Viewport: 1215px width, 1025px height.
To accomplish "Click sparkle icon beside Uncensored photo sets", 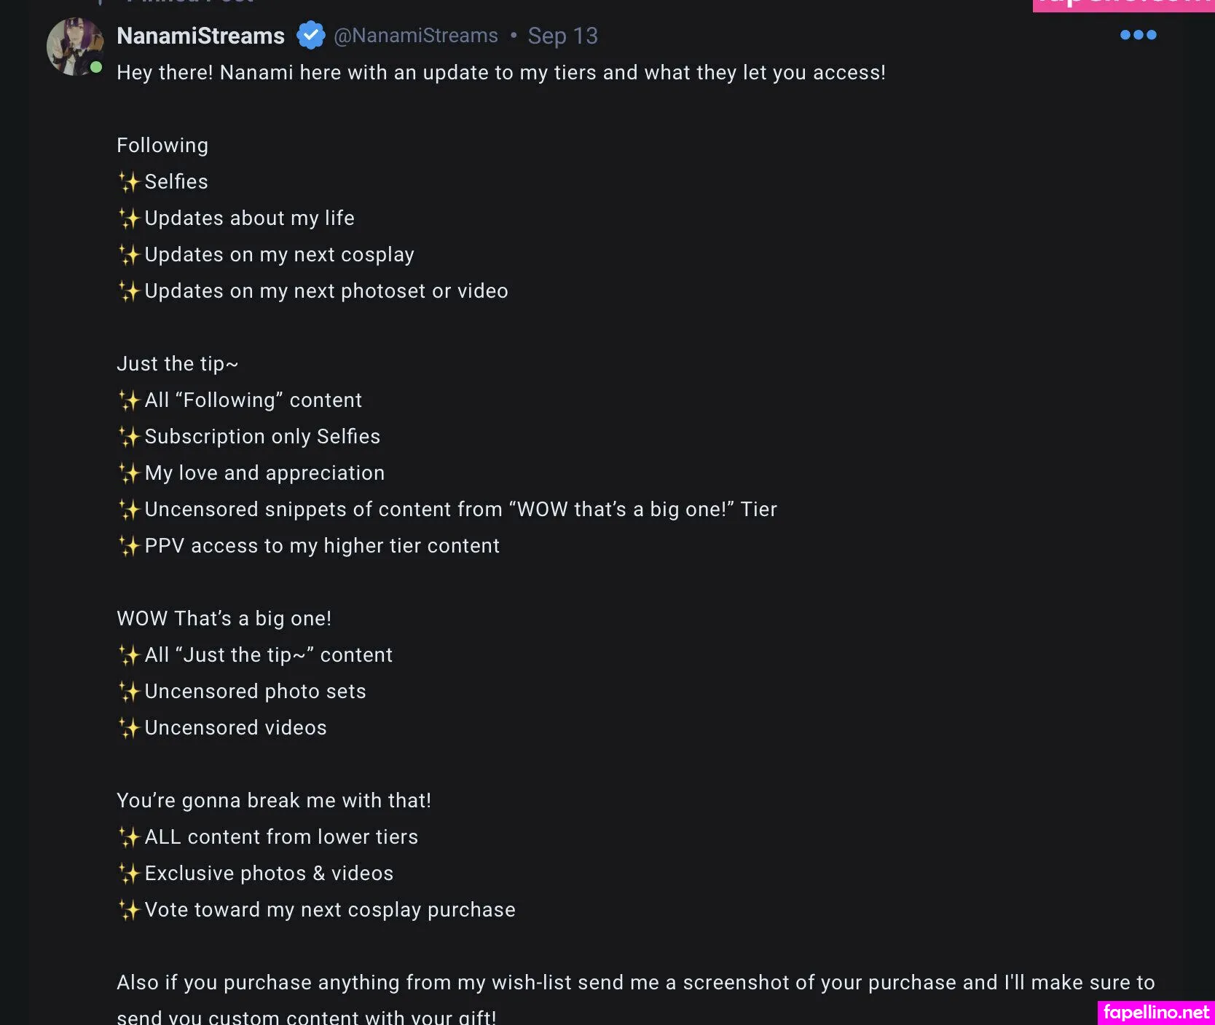I will click(x=129, y=692).
